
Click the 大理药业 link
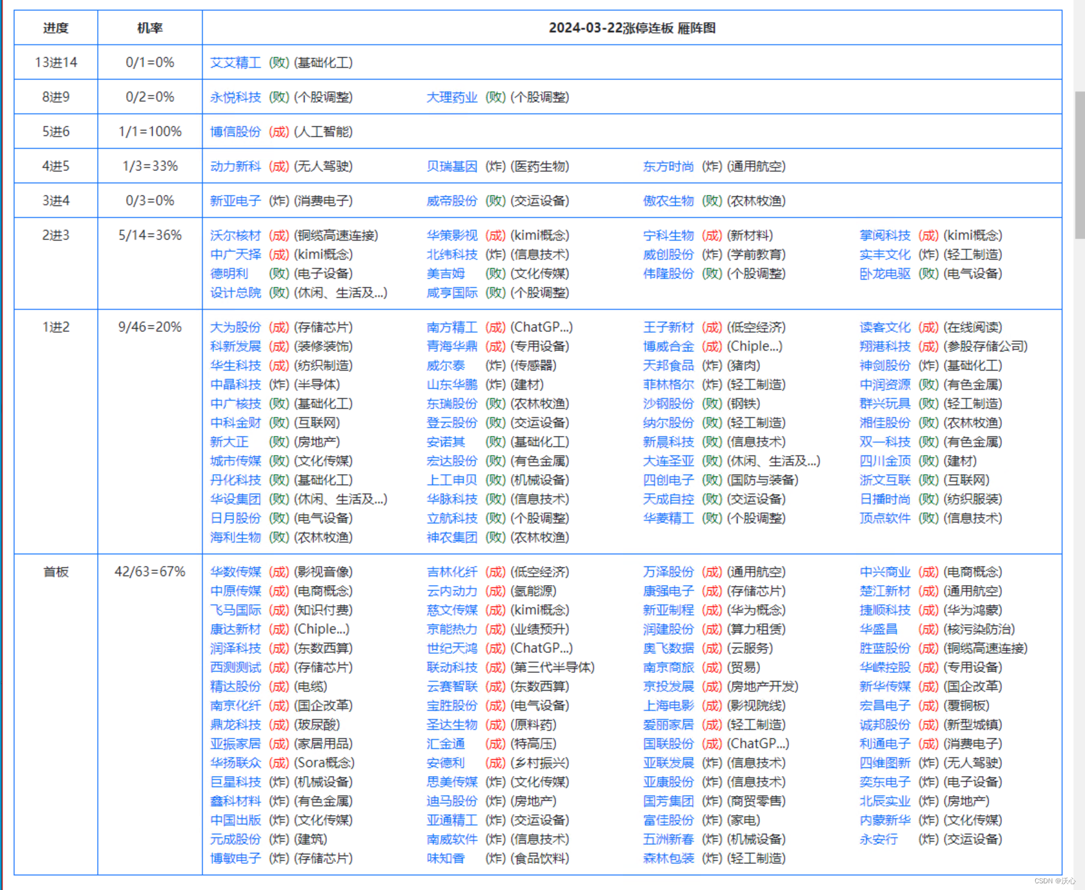click(x=452, y=97)
